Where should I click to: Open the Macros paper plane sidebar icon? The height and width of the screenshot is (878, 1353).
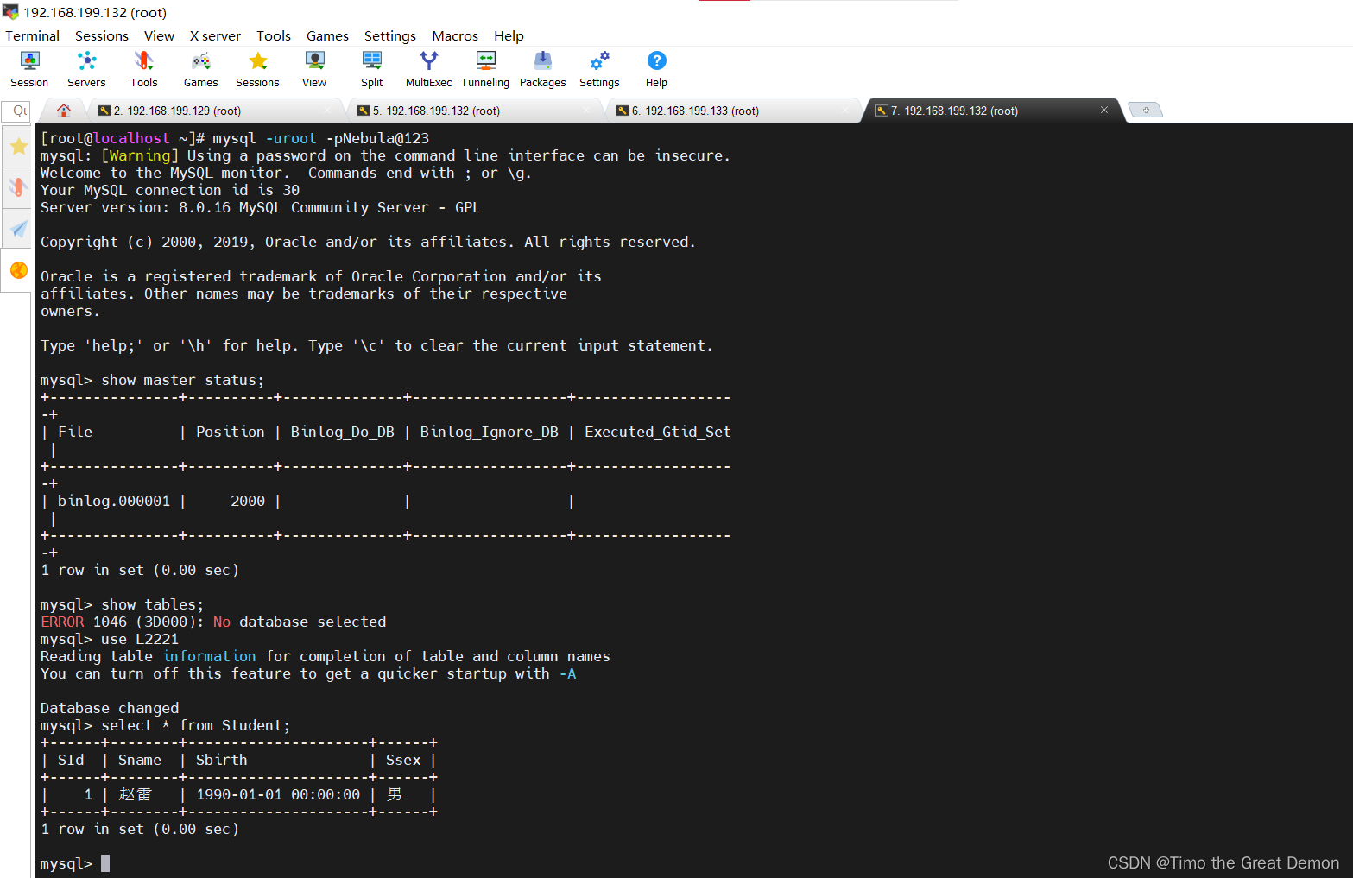18,229
